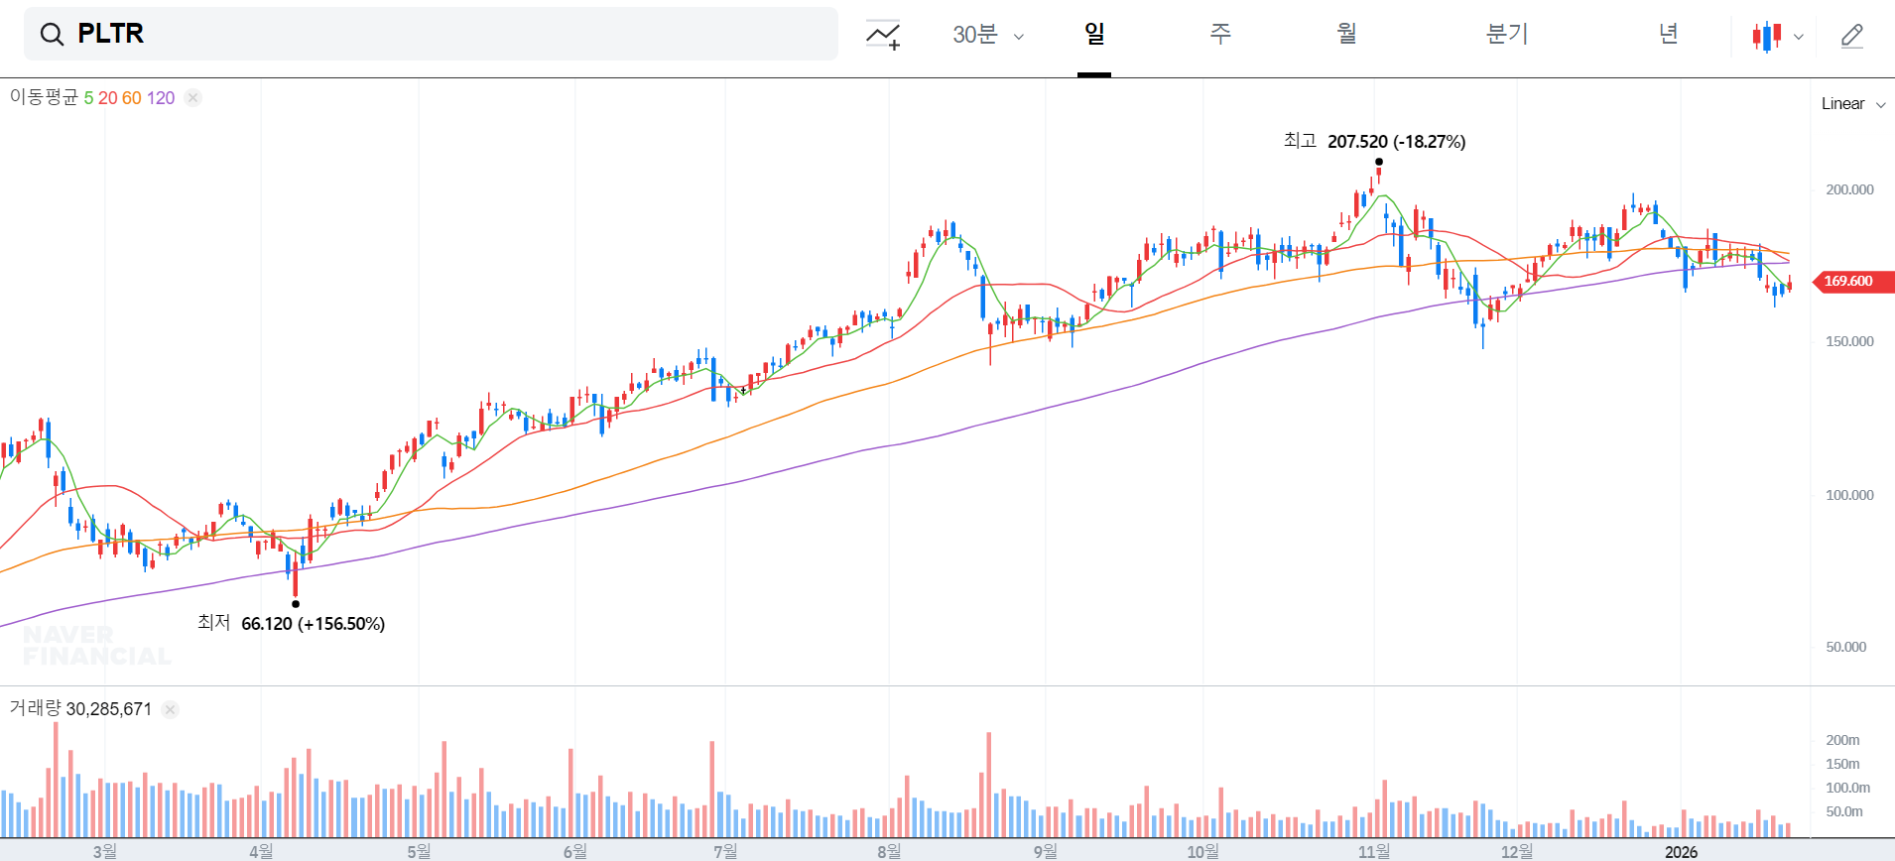Click the 6월 date axis label
Screen dimensions: 1895x861
pyautogui.click(x=574, y=851)
